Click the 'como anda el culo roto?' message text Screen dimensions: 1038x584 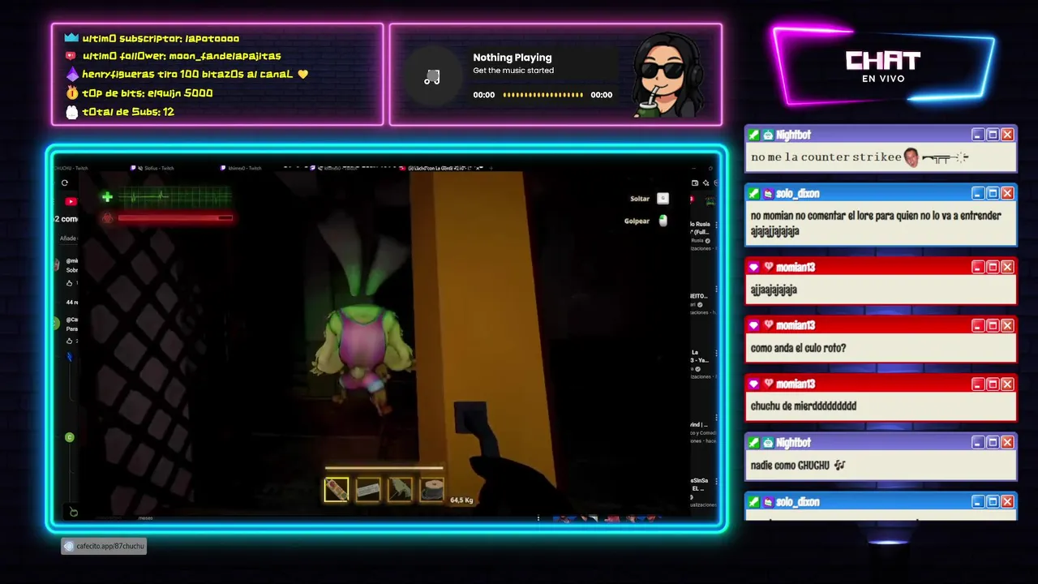[x=799, y=348]
